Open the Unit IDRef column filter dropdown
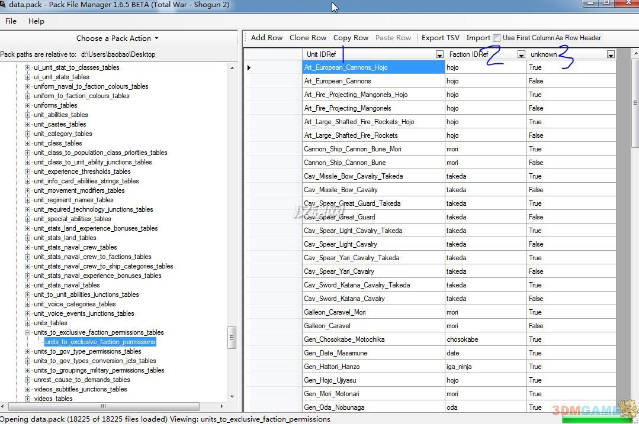The height and width of the screenshot is (424, 639). pyautogui.click(x=439, y=54)
